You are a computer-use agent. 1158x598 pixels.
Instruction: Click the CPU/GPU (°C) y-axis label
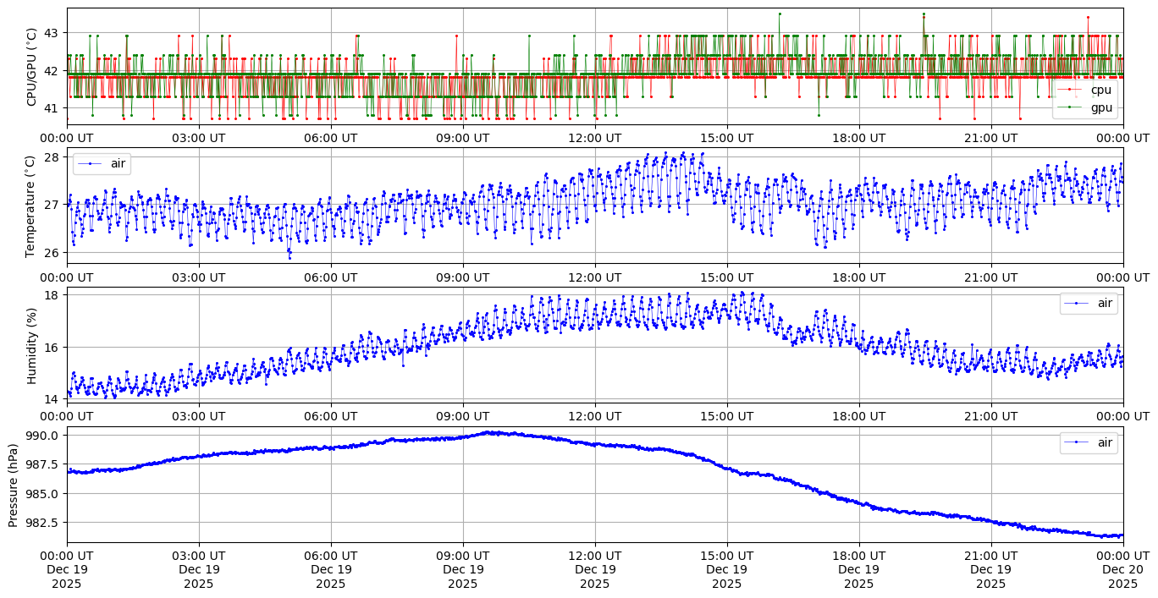(32, 67)
